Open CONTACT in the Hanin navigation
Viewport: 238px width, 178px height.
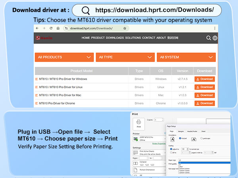pos(149,38)
